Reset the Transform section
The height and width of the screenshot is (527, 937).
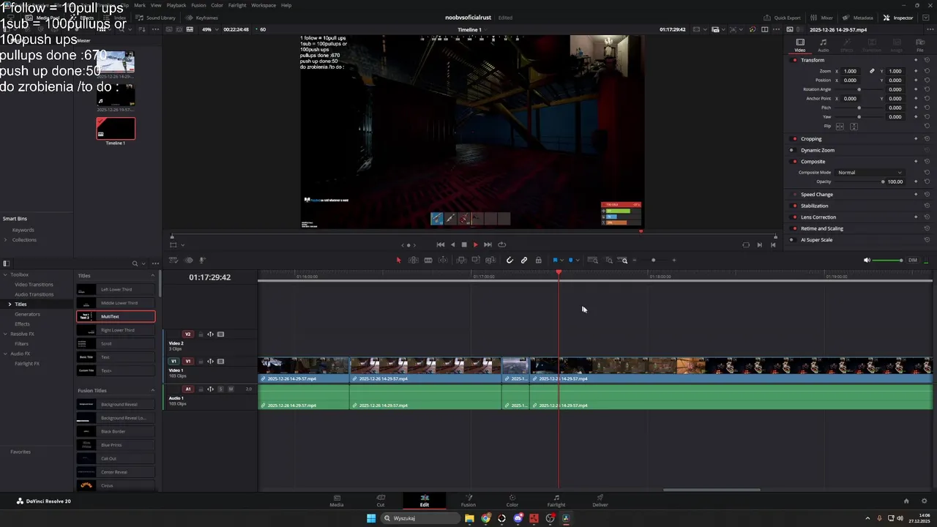coord(927,60)
